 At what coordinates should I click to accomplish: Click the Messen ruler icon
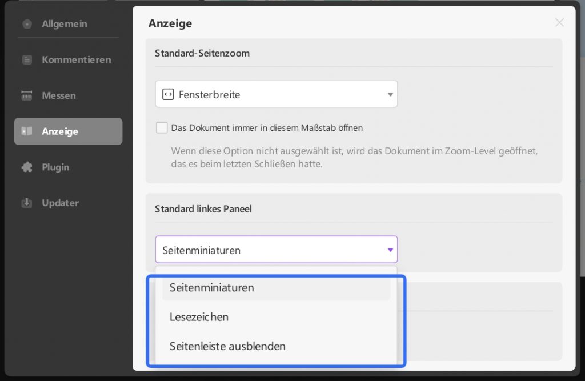point(27,95)
